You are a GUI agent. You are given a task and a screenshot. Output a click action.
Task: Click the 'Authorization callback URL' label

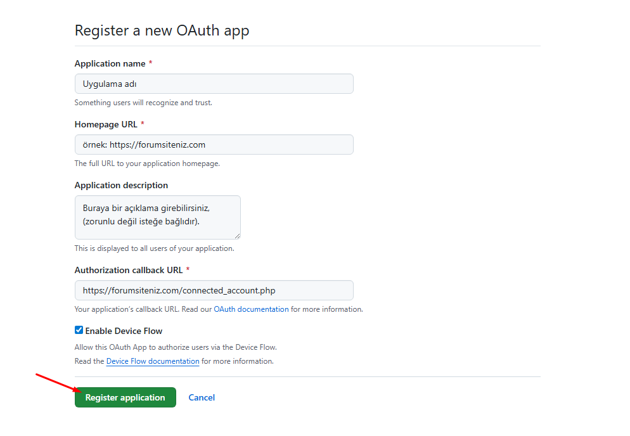[x=129, y=270]
